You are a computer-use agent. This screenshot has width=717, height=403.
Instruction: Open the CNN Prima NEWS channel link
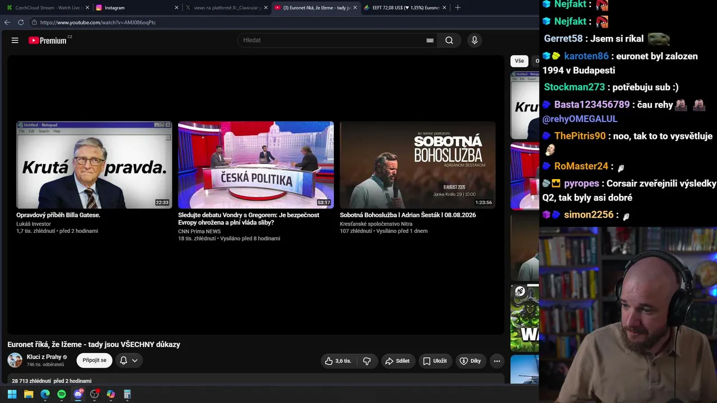tap(199, 231)
